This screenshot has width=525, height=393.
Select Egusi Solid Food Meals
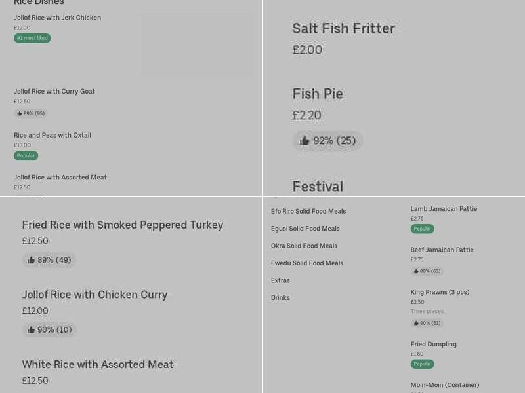click(x=305, y=228)
